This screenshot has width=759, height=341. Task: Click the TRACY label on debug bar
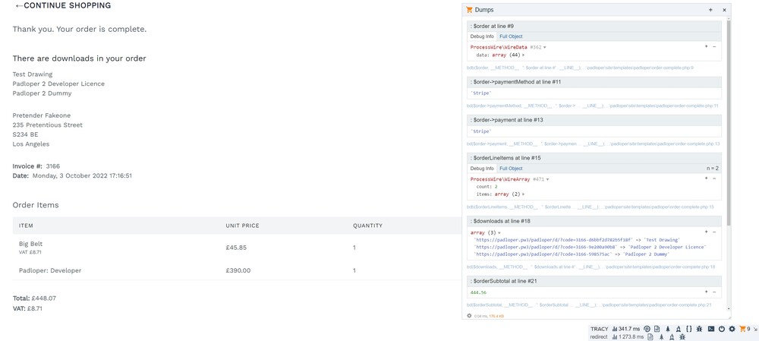pos(600,329)
